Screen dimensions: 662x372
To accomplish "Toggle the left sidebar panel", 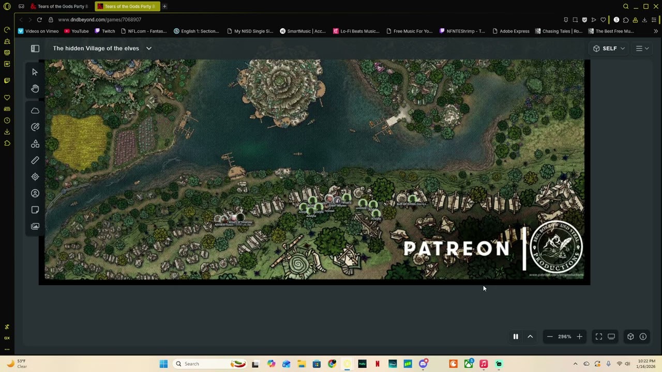I will 35,48.
